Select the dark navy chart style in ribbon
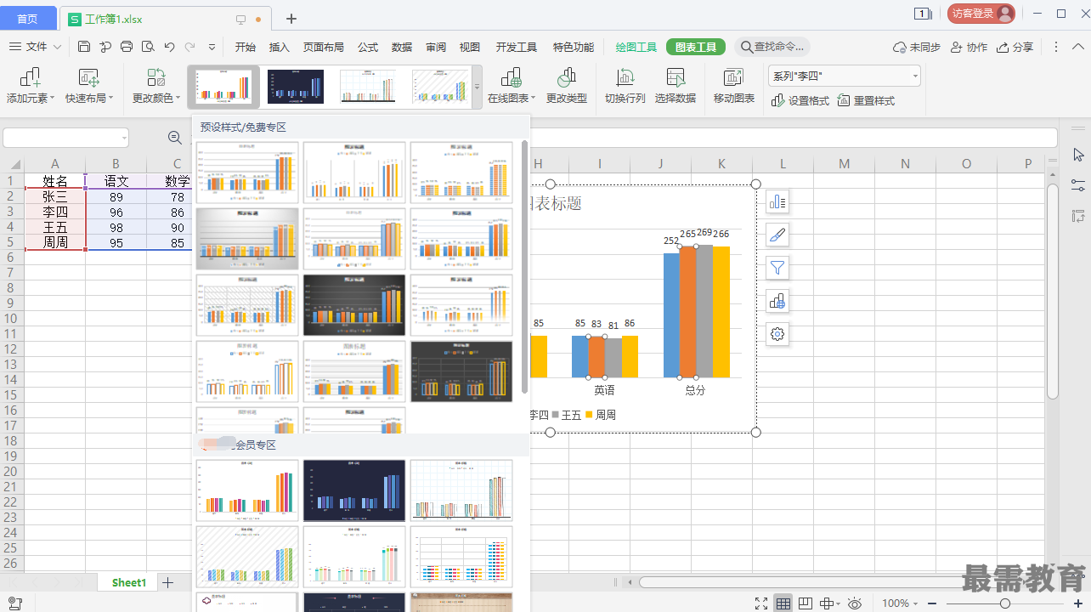 [x=295, y=87]
